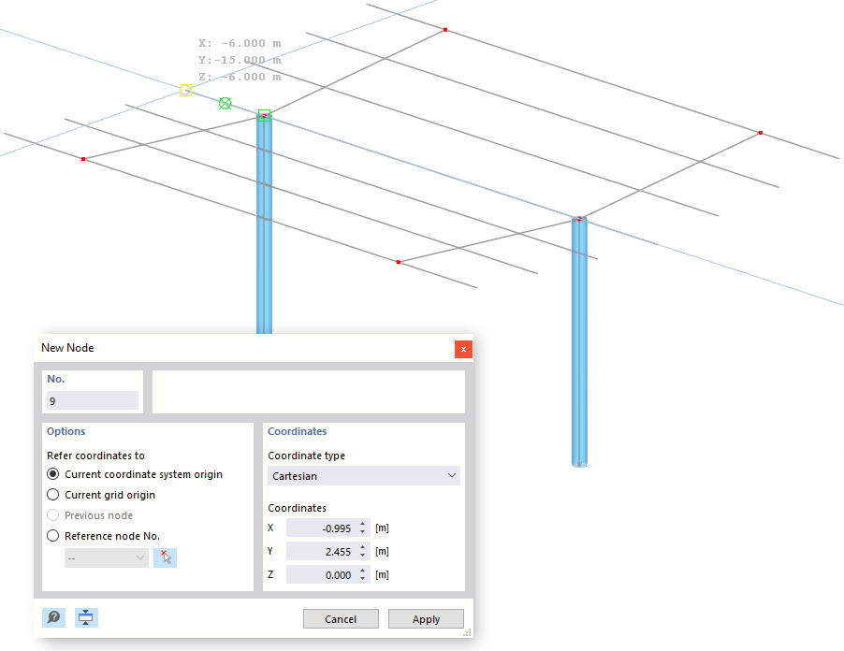Click the X coordinate field

(322, 528)
